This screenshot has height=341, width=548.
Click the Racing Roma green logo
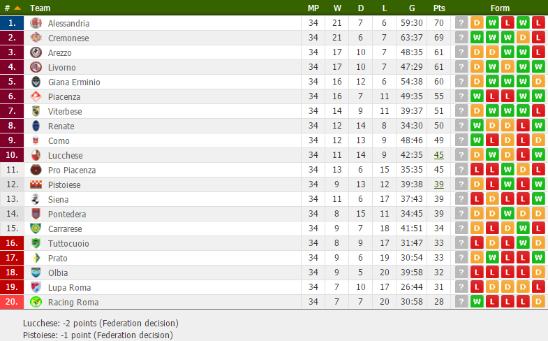36,302
